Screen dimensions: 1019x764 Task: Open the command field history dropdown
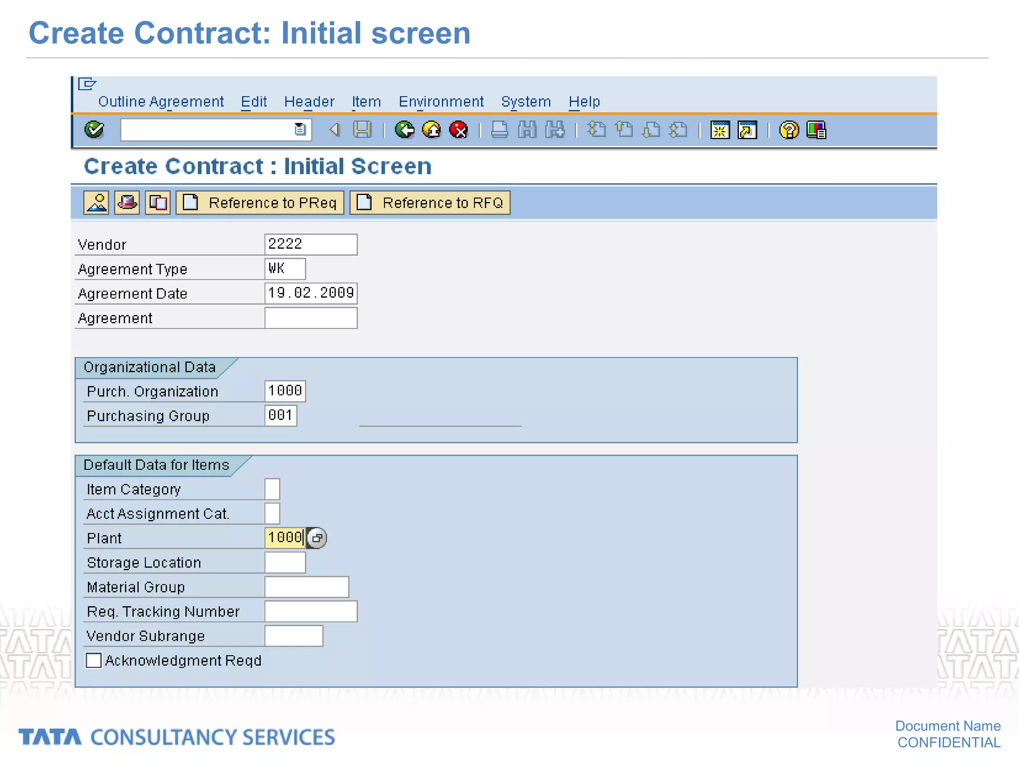tap(300, 130)
